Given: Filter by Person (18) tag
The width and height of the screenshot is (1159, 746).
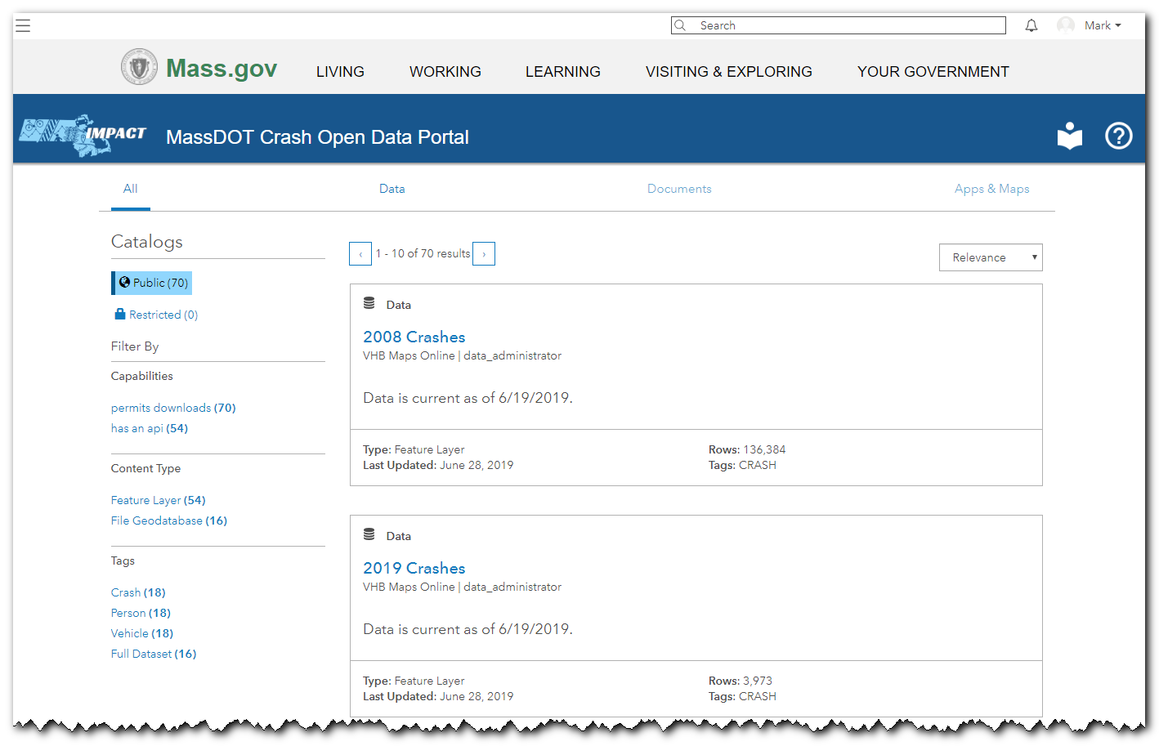Looking at the screenshot, I should (141, 613).
